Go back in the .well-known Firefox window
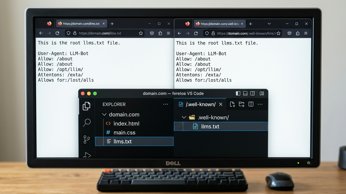Viewport: 346px width, 194px height. click(x=179, y=33)
